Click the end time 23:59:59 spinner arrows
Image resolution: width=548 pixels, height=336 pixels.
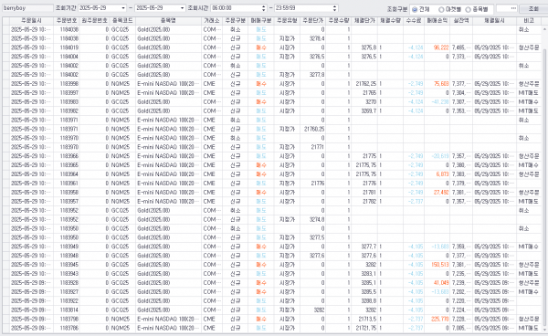tap(334, 8)
